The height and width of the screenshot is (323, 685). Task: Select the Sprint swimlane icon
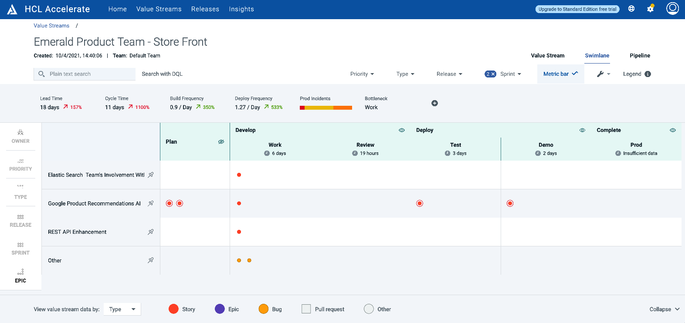(20, 245)
